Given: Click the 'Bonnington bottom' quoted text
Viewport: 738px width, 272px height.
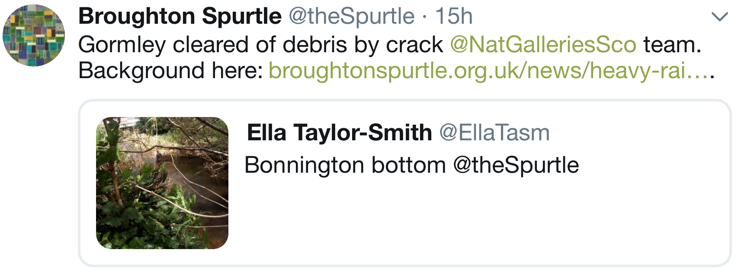Looking at the screenshot, I should (x=345, y=165).
